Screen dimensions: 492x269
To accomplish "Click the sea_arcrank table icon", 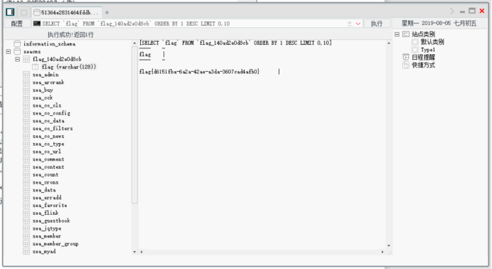I will (x=26, y=83).
